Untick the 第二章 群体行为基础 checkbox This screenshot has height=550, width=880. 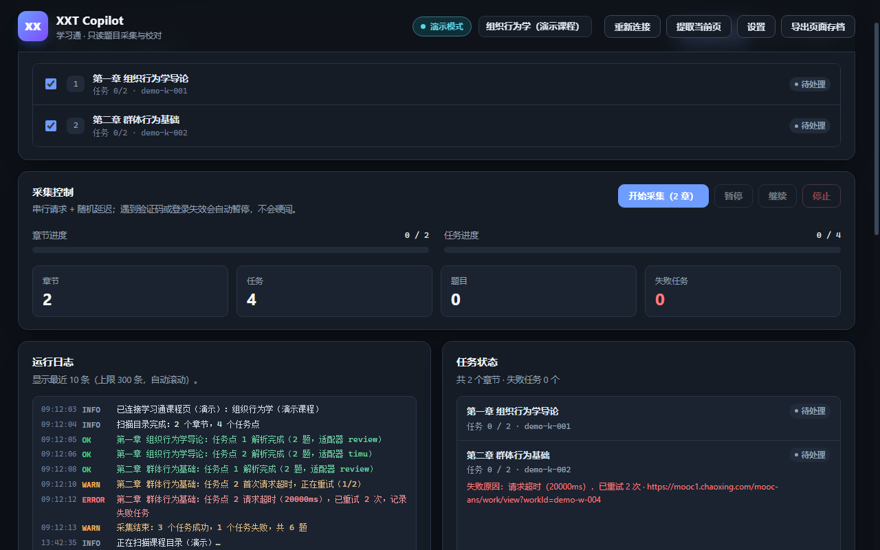pyautogui.click(x=51, y=125)
